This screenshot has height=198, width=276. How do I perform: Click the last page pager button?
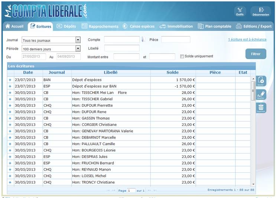click(155, 191)
